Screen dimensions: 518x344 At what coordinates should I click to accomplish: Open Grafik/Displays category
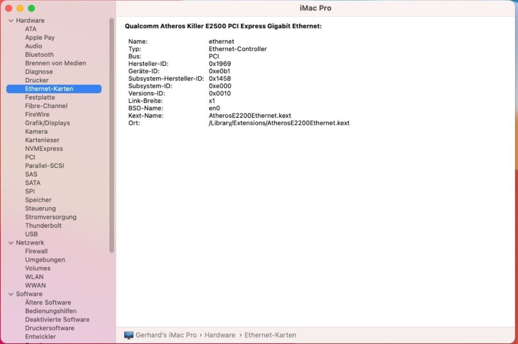tap(48, 123)
